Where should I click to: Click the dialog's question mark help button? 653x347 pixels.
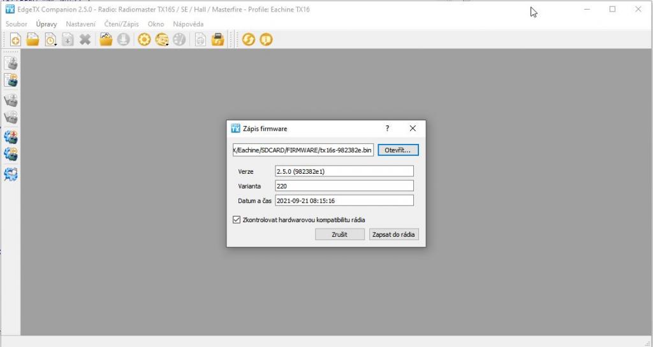387,128
